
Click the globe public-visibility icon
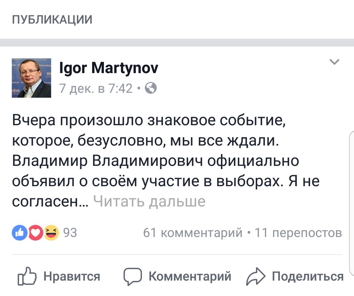pyautogui.click(x=150, y=88)
